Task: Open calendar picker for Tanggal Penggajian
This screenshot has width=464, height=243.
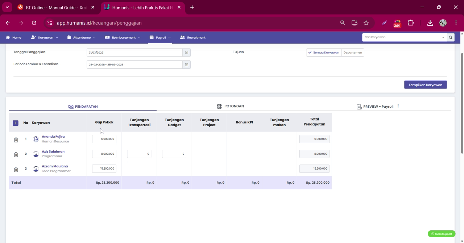Action: pyautogui.click(x=187, y=52)
